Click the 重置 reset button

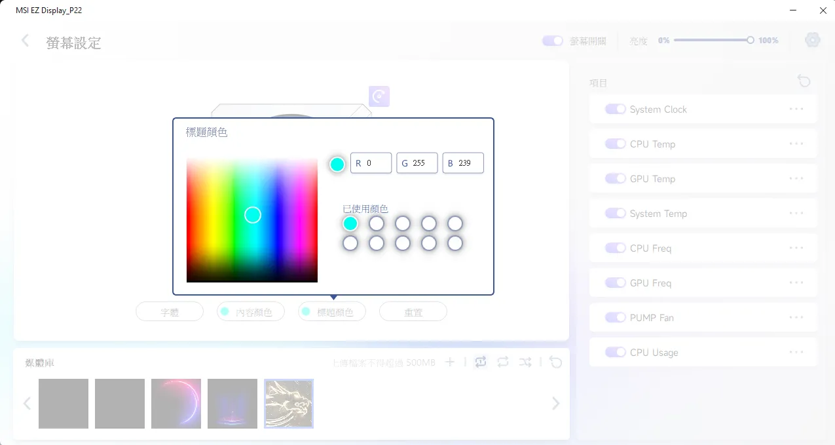pyautogui.click(x=413, y=312)
